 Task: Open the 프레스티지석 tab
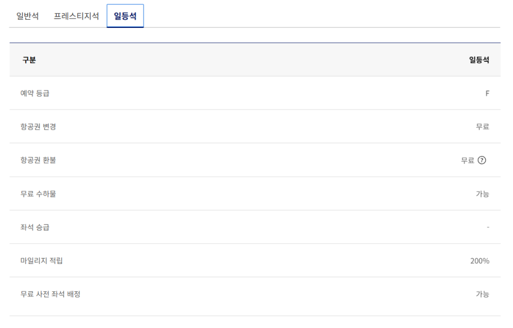pos(76,16)
